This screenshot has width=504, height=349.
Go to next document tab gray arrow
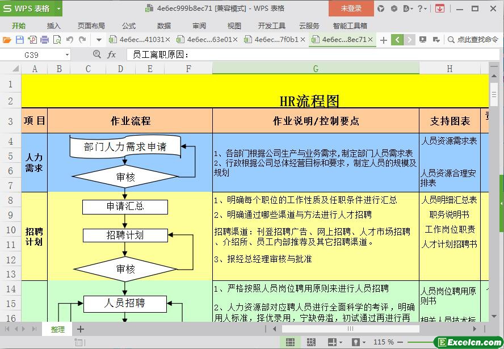[x=409, y=40]
